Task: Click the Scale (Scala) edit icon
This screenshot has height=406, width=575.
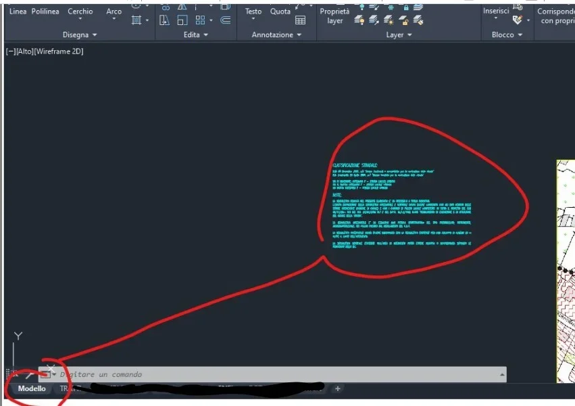Action: click(182, 20)
